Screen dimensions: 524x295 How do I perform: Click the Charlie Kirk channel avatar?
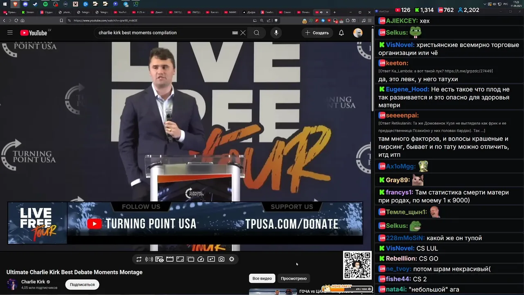12,284
